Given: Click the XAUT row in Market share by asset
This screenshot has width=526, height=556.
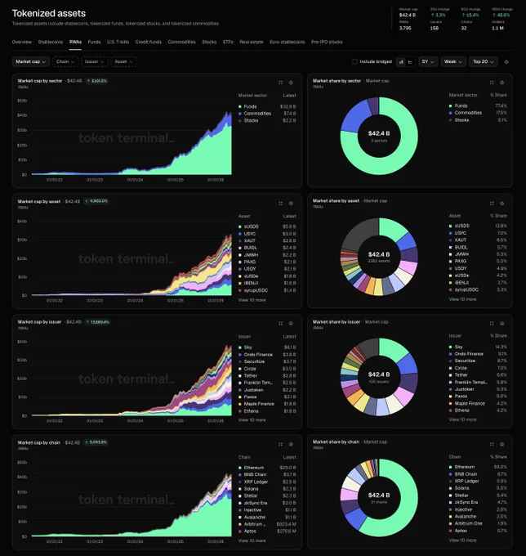Looking at the screenshot, I should (x=478, y=240).
